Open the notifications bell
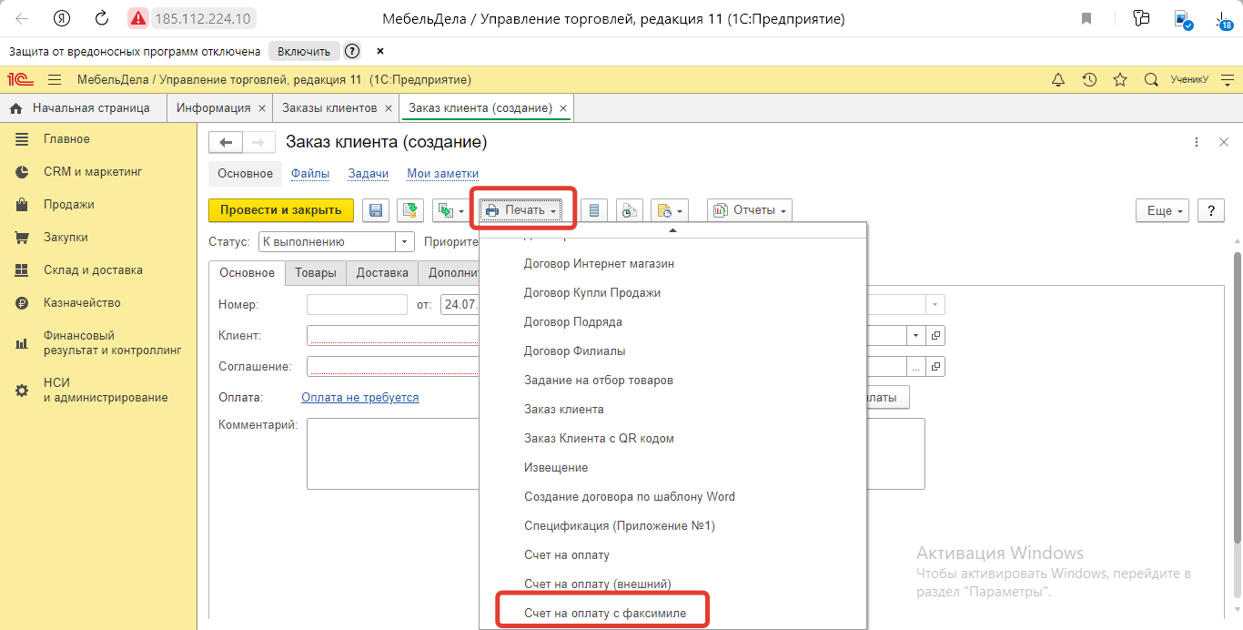The image size is (1243, 630). [1058, 80]
